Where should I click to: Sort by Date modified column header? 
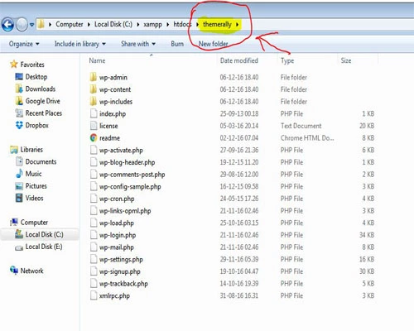pyautogui.click(x=239, y=60)
